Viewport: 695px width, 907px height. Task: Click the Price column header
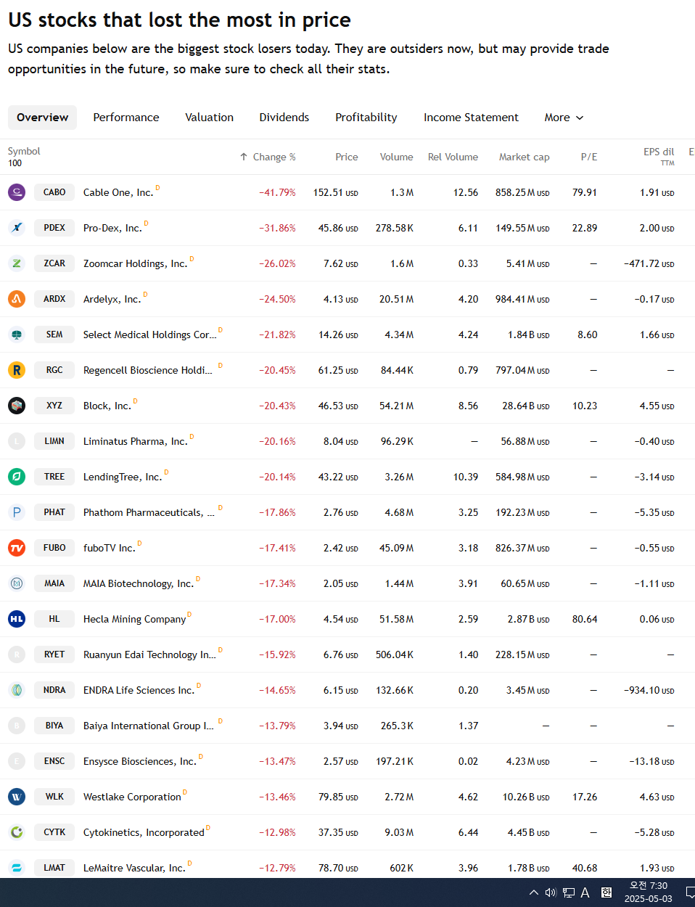pyautogui.click(x=347, y=157)
